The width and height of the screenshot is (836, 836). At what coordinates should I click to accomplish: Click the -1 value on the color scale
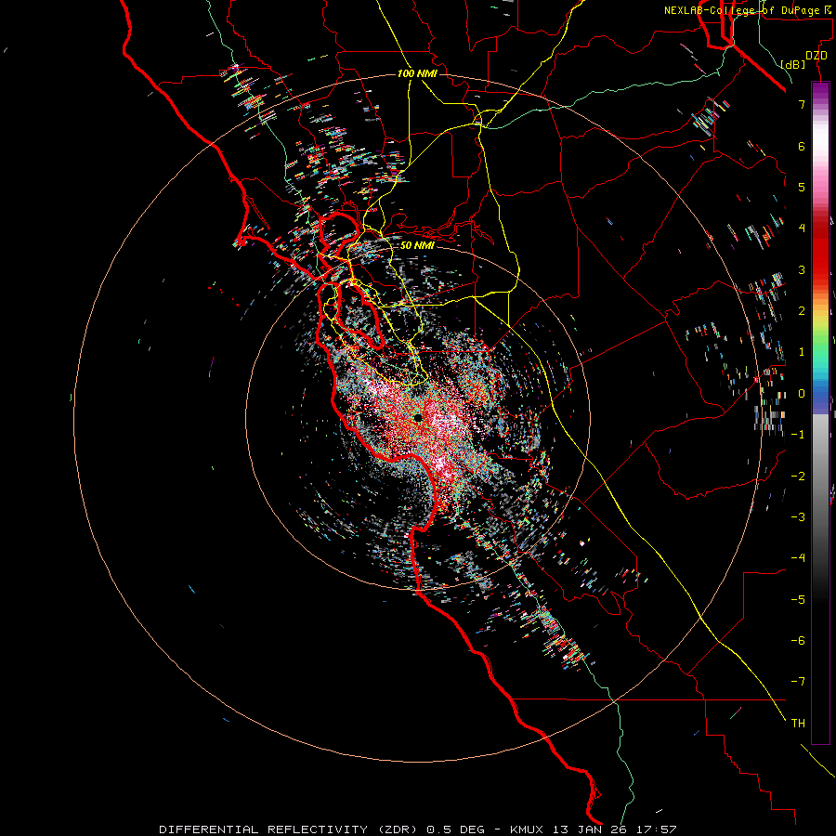798,435
